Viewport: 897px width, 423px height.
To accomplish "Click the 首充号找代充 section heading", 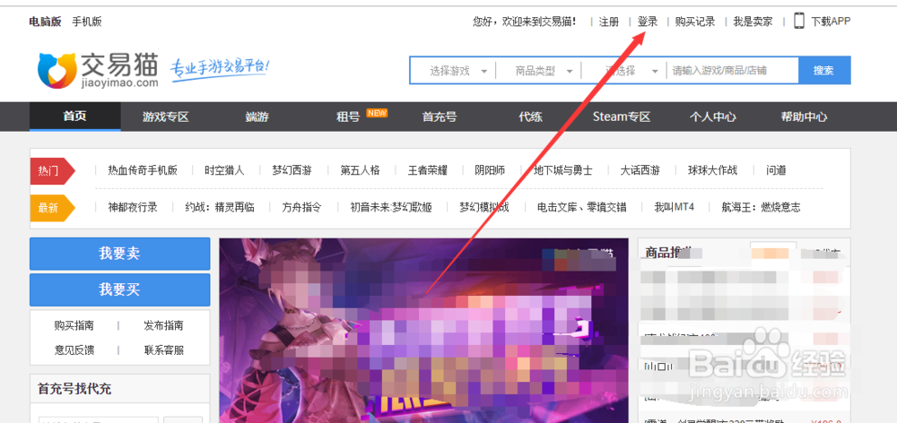I will (74, 390).
